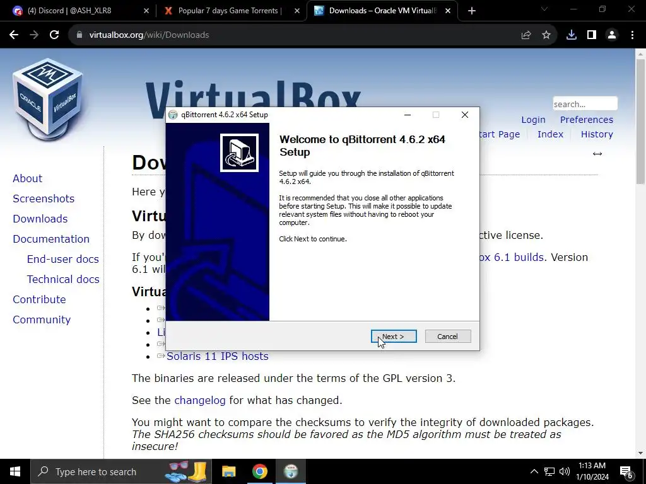Close the VirtualBox Downloads tab
Viewport: 646px width, 484px height.
click(448, 11)
